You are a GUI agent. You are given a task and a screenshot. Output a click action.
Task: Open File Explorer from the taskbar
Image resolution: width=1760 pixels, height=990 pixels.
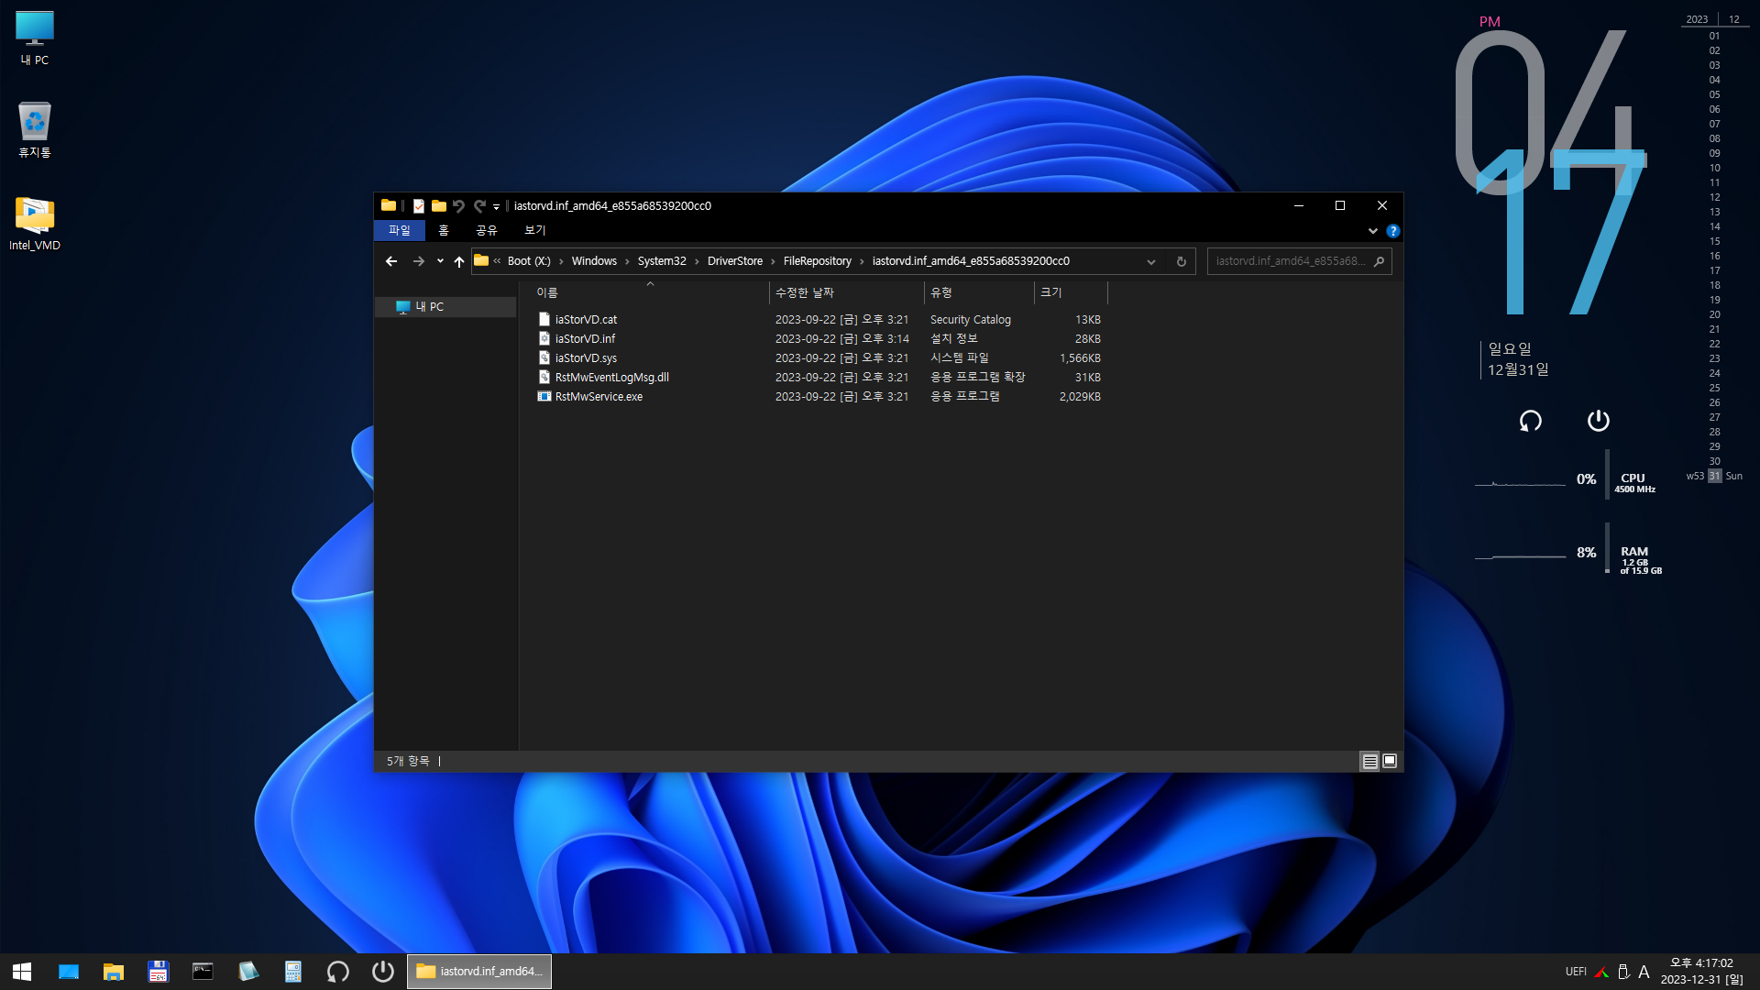pyautogui.click(x=114, y=972)
